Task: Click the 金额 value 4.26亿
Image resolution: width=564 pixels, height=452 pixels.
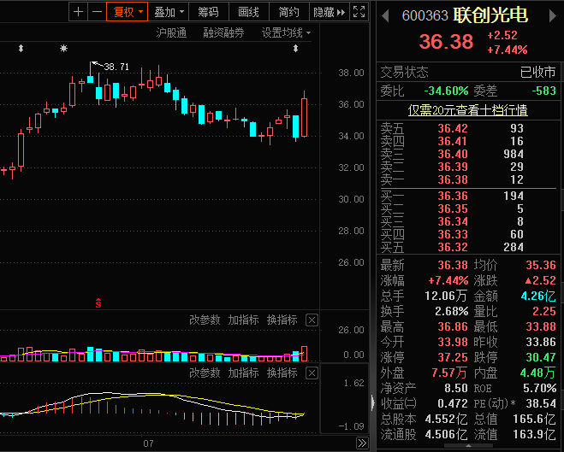Action: 538,296
